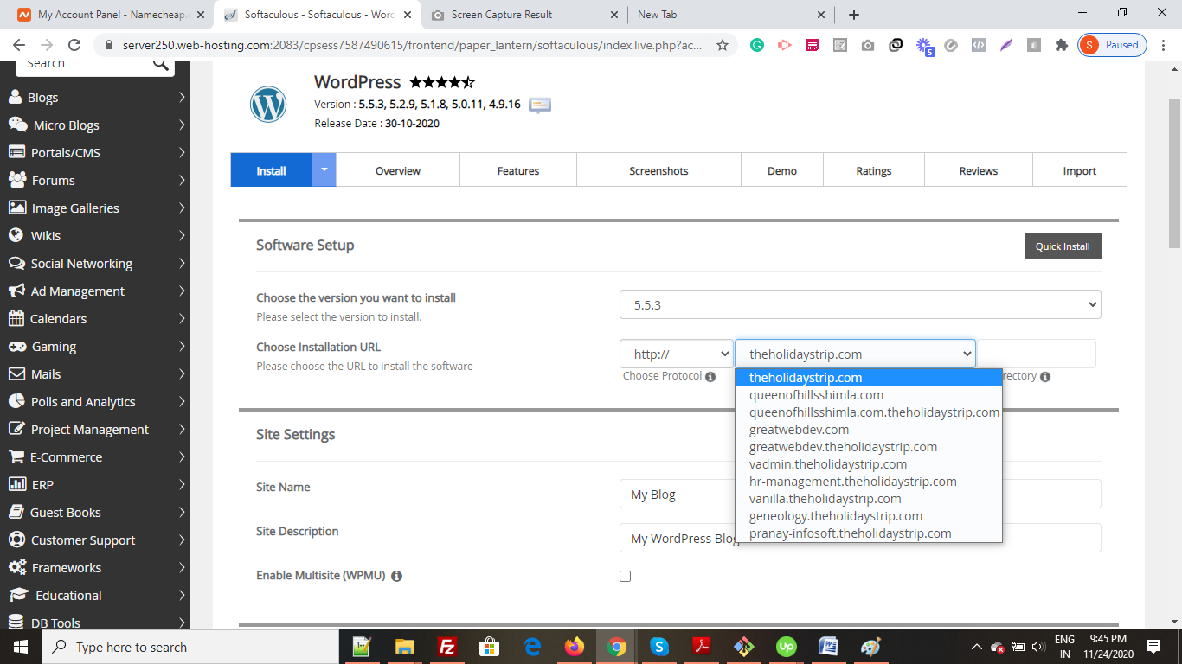This screenshot has width=1182, height=664.
Task: Click the Site Name input field
Action: coord(860,494)
